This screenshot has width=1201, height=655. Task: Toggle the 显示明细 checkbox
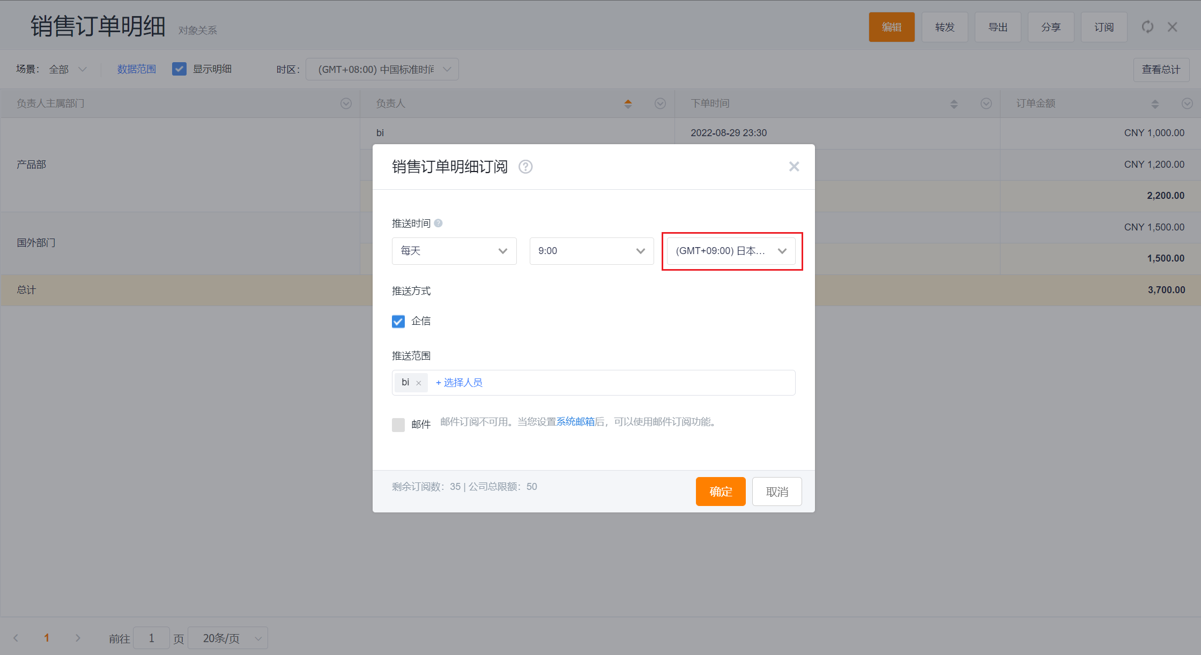pyautogui.click(x=179, y=69)
